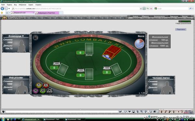Open the Файл menu

(3, 5)
